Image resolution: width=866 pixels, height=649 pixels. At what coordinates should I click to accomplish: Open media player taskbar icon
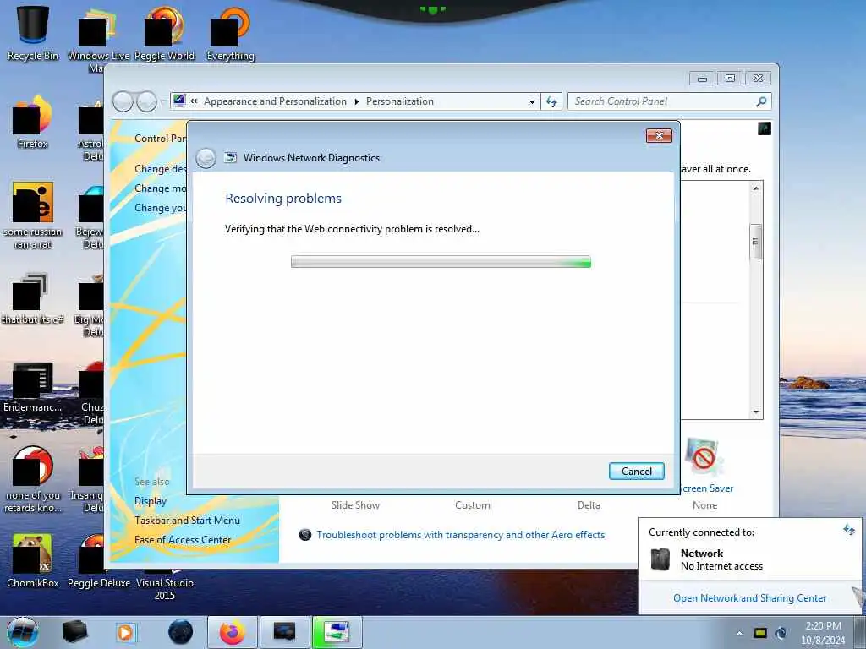pyautogui.click(x=125, y=632)
